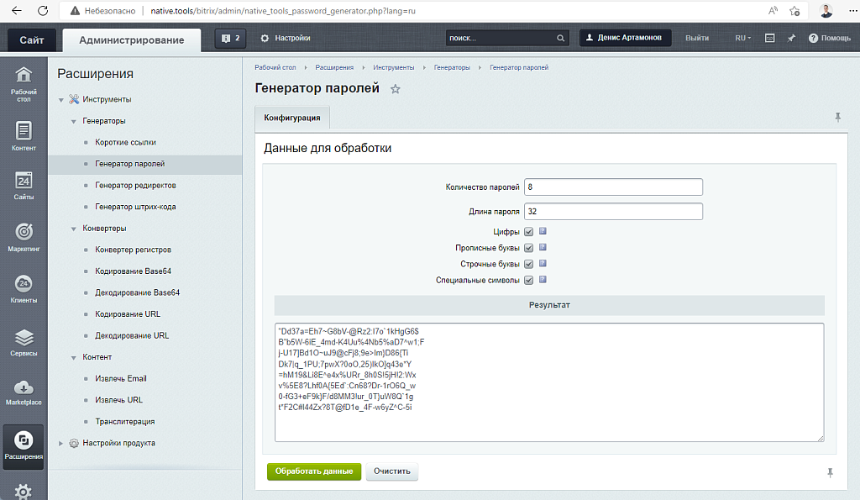Click inside the Длина пароля input field
Viewport: 860px width, 500px height.
pyautogui.click(x=613, y=211)
